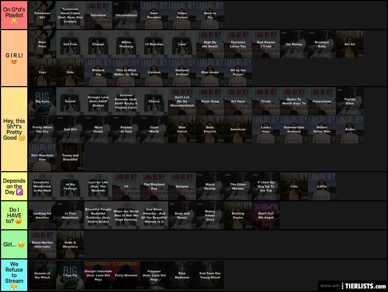Click the Diet Mountain Dew tile
The image size is (388, 292).
tap(42, 157)
